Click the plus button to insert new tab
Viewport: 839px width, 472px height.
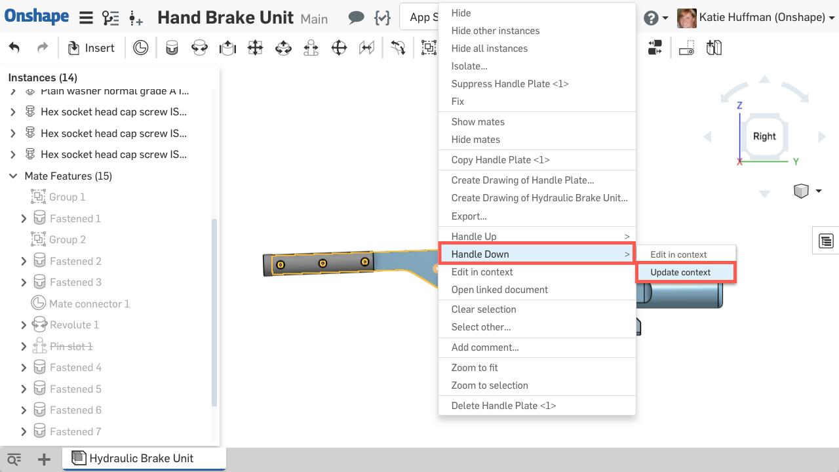[44, 459]
